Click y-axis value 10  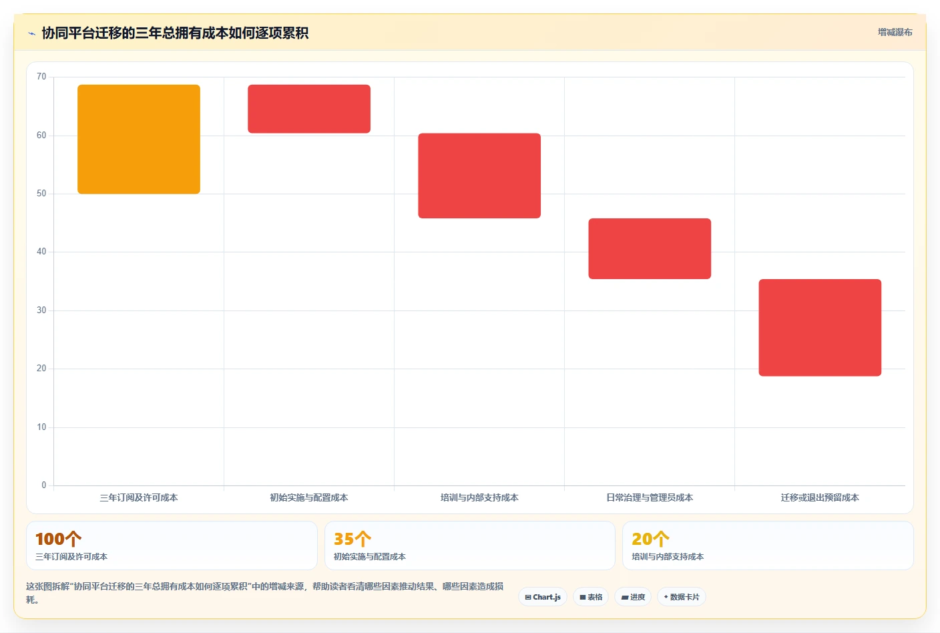41,427
